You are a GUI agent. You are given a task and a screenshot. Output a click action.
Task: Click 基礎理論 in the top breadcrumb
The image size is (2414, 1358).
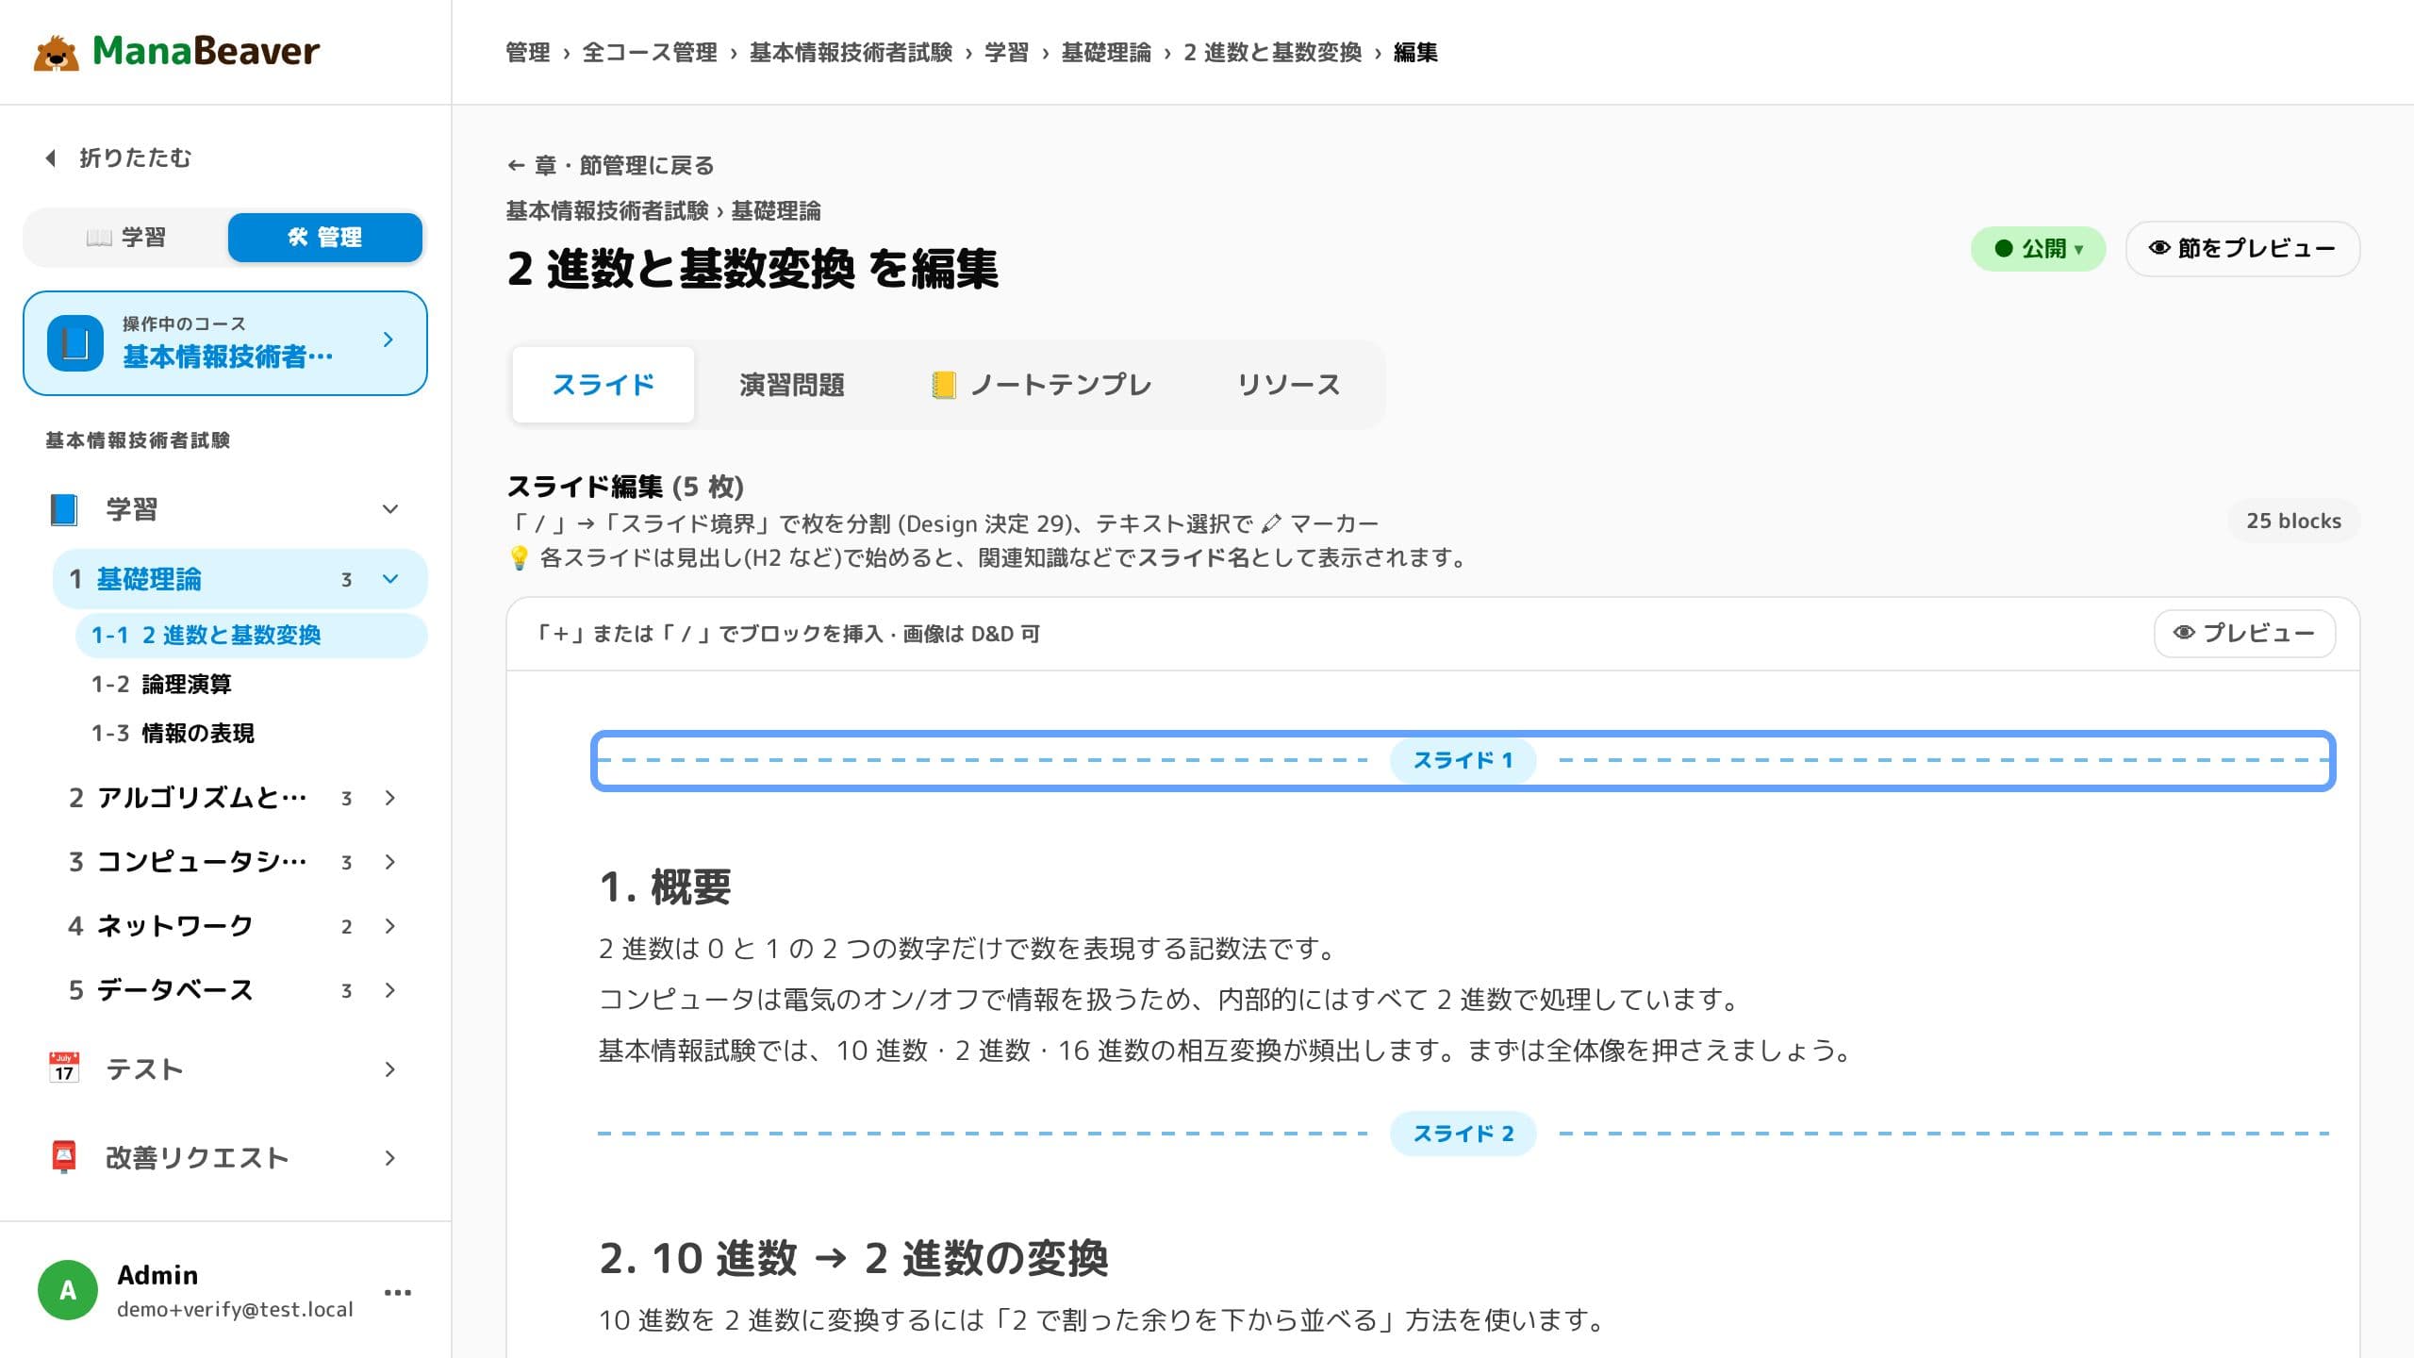point(1106,53)
